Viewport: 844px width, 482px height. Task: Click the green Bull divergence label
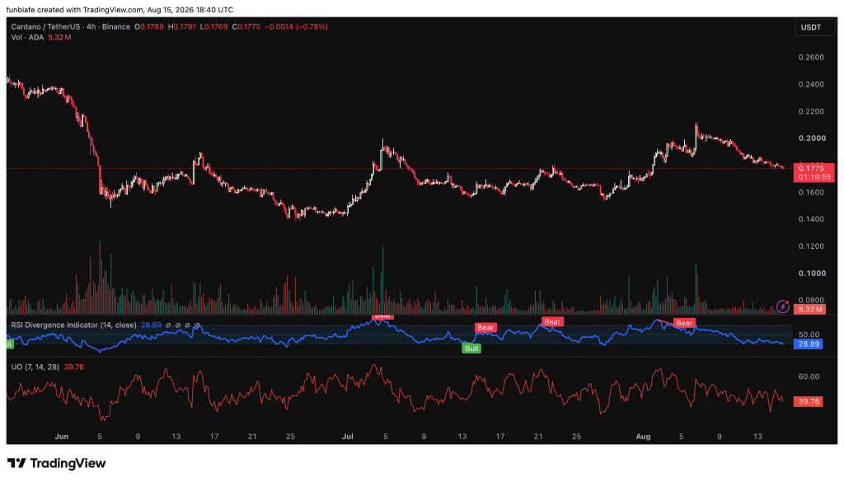click(x=471, y=349)
